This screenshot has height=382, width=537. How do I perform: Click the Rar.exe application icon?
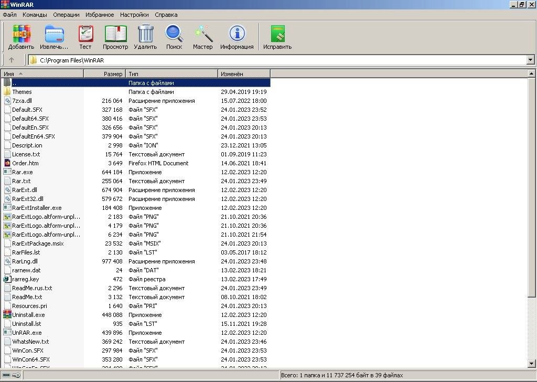(x=7, y=172)
